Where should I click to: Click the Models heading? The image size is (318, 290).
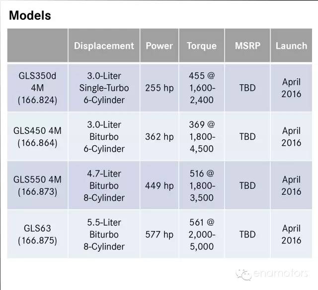pos(30,15)
